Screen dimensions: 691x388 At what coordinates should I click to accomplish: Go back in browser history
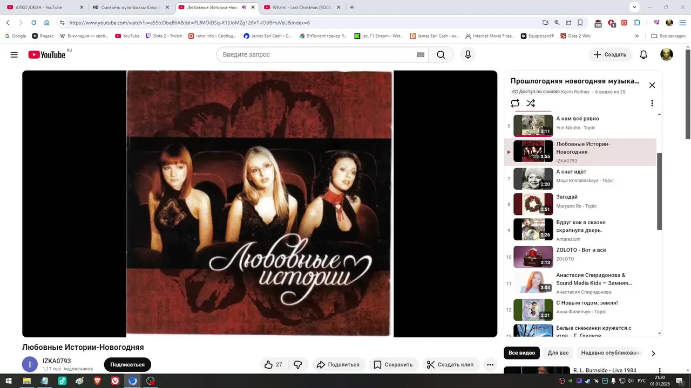[8, 23]
